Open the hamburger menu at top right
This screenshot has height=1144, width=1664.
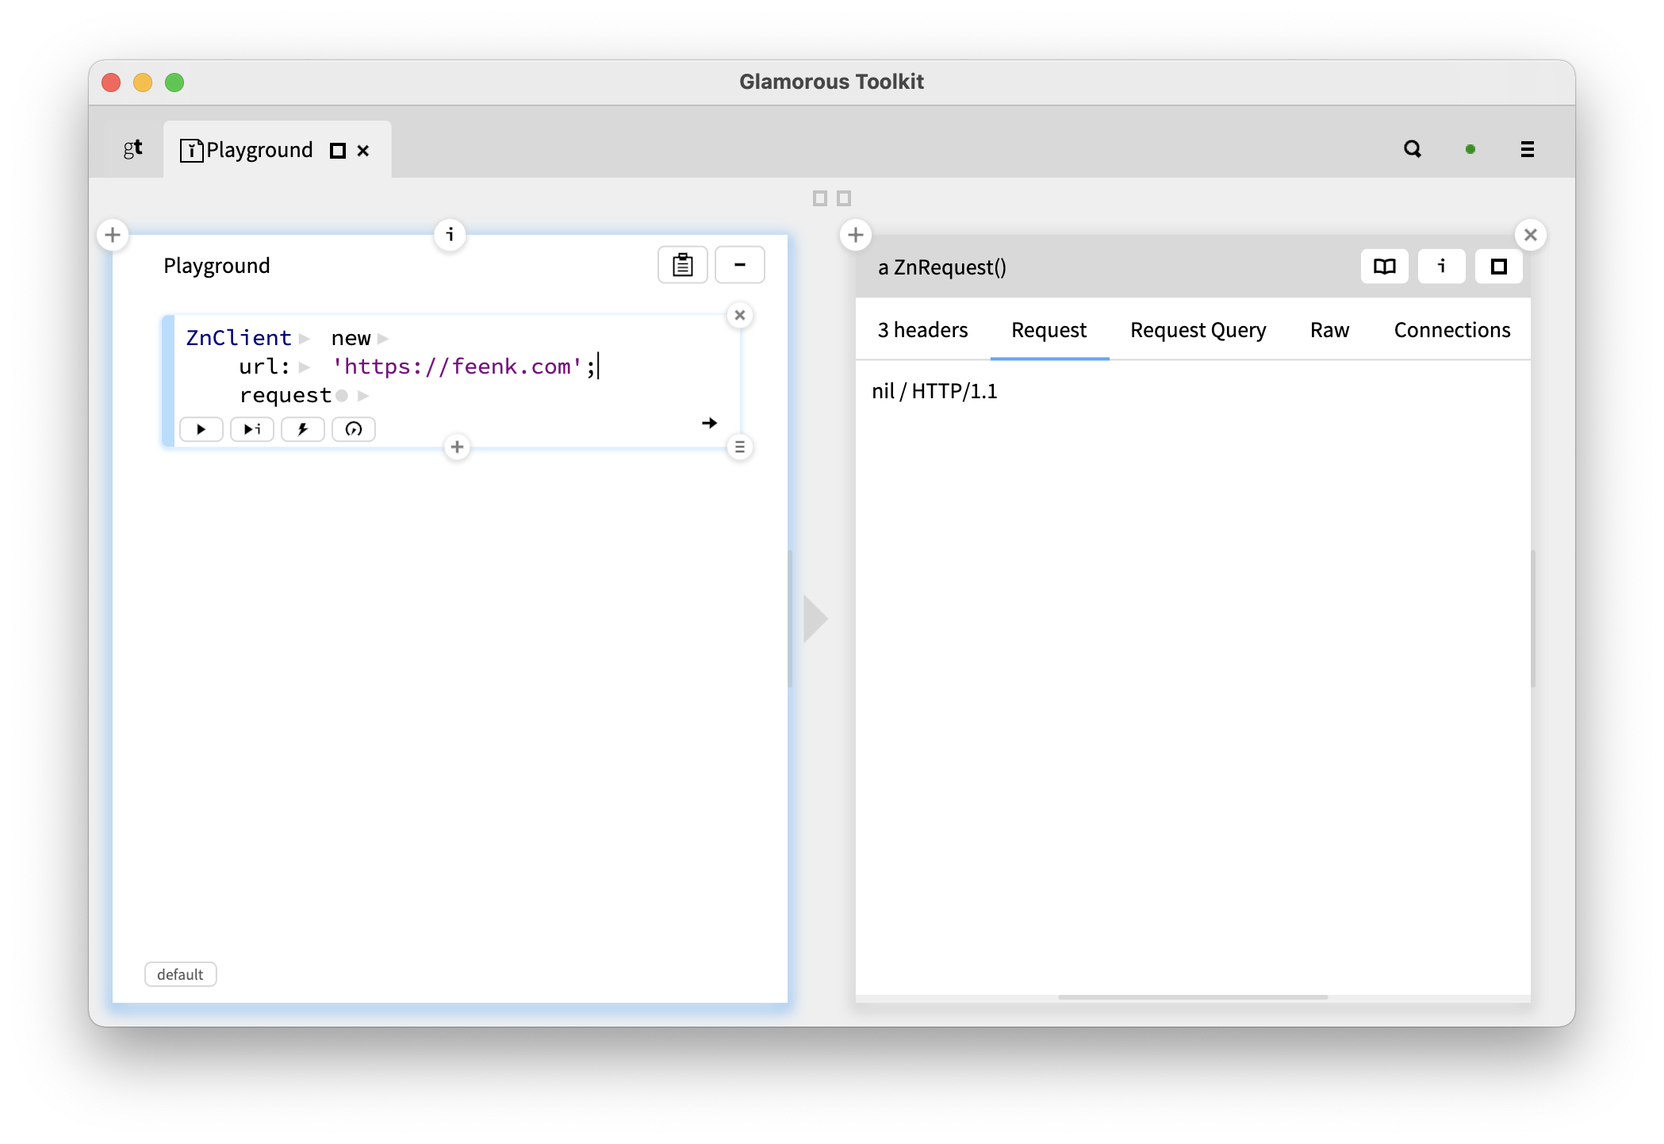[1527, 149]
